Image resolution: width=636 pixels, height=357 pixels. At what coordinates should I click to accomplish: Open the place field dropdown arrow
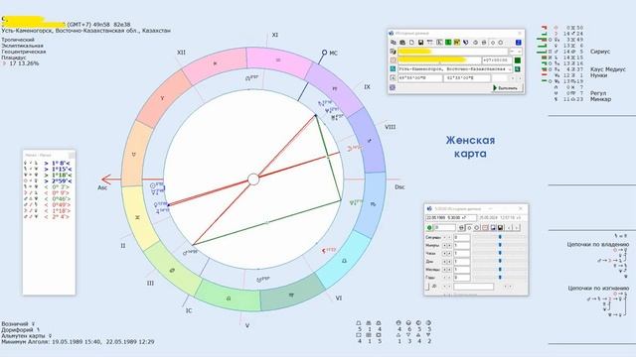(510, 69)
